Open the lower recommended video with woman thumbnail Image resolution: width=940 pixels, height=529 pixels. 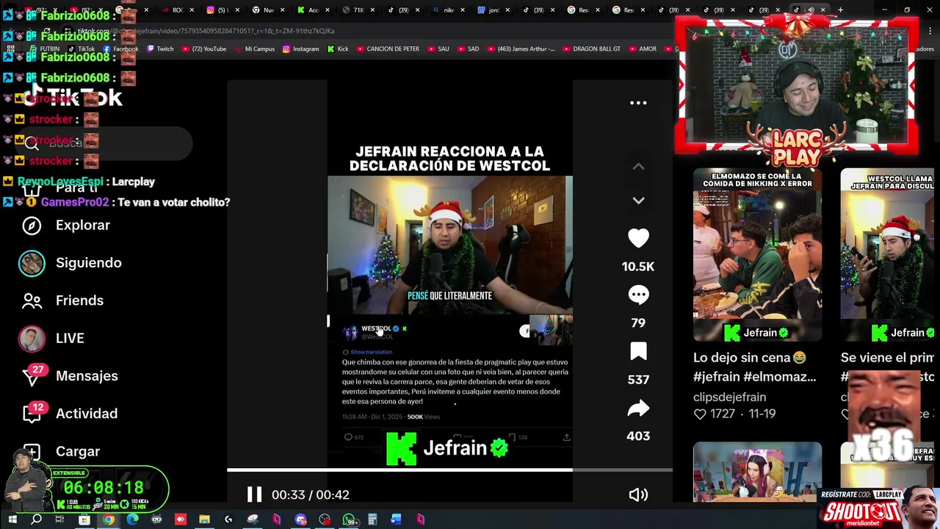757,472
